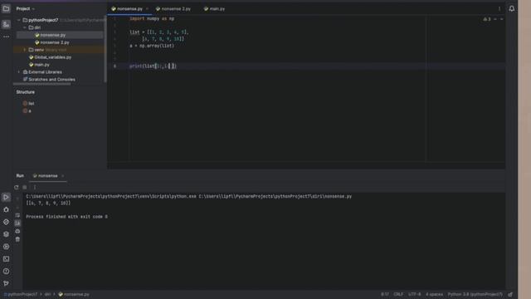This screenshot has height=299, width=531.
Task: Select the nonsense run configuration tab
Action: (48, 175)
